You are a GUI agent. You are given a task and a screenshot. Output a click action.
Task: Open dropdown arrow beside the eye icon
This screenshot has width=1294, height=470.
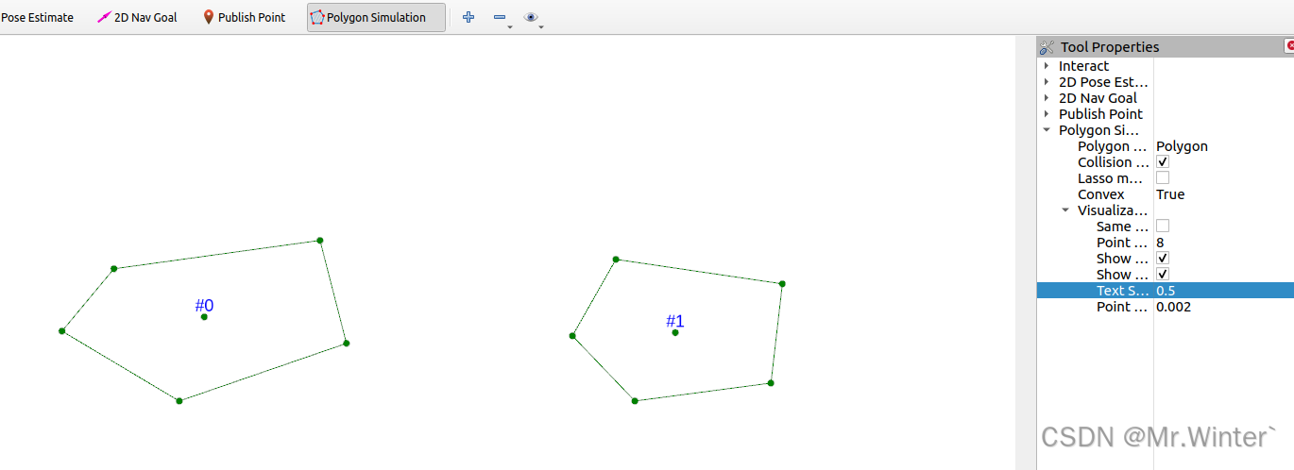(541, 26)
